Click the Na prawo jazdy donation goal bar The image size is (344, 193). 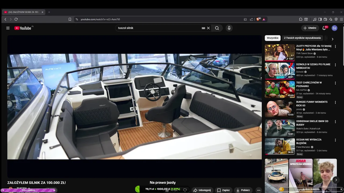click(x=162, y=189)
